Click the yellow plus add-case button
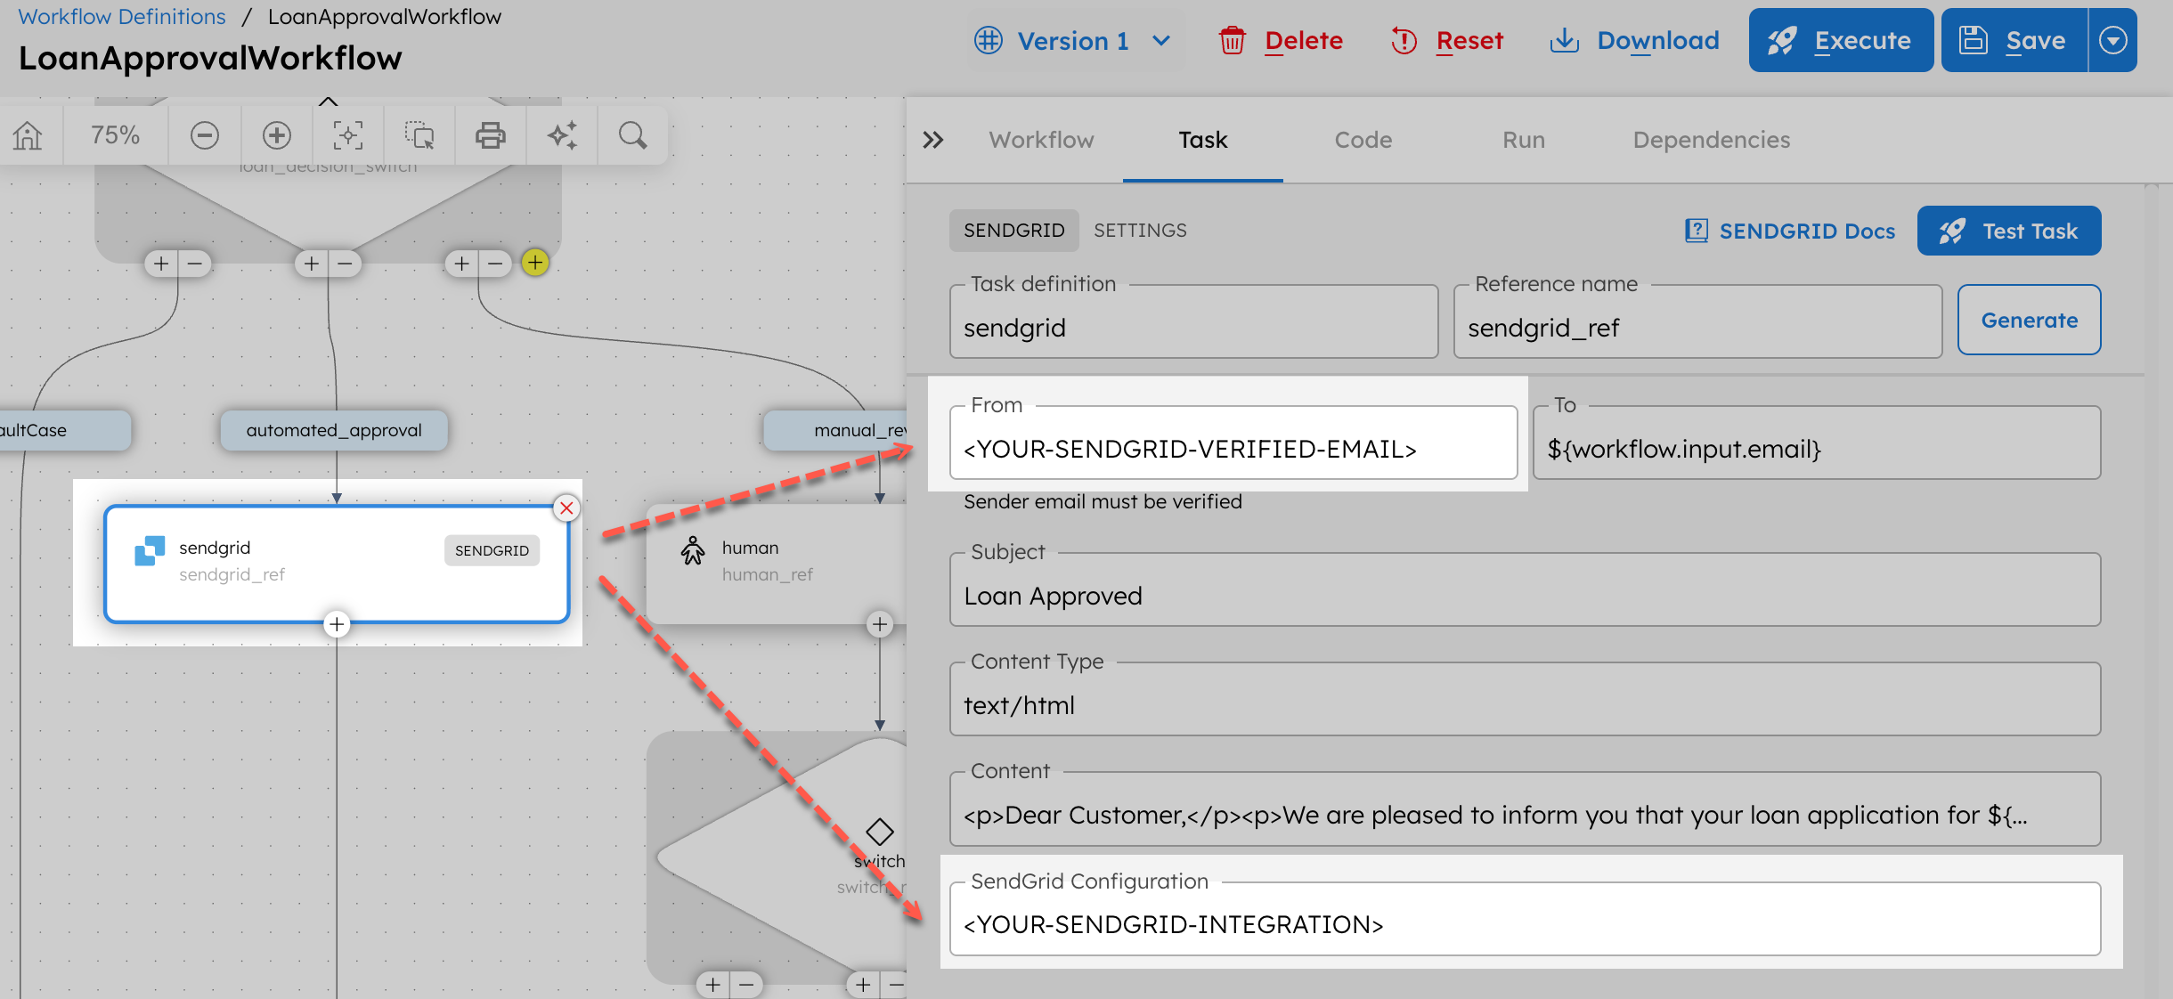Image resolution: width=2173 pixels, height=999 pixels. (535, 263)
